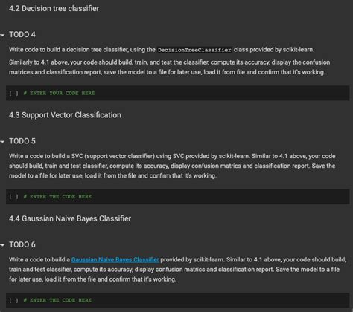Select the 4.3 Support Vector Classification heading

coord(65,115)
